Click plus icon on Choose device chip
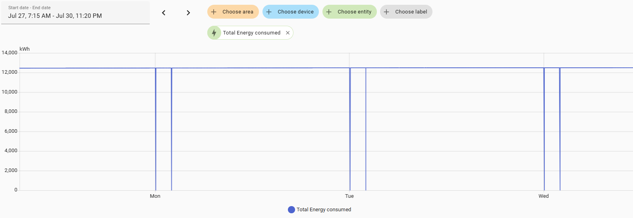This screenshot has height=218, width=633. 269,12
